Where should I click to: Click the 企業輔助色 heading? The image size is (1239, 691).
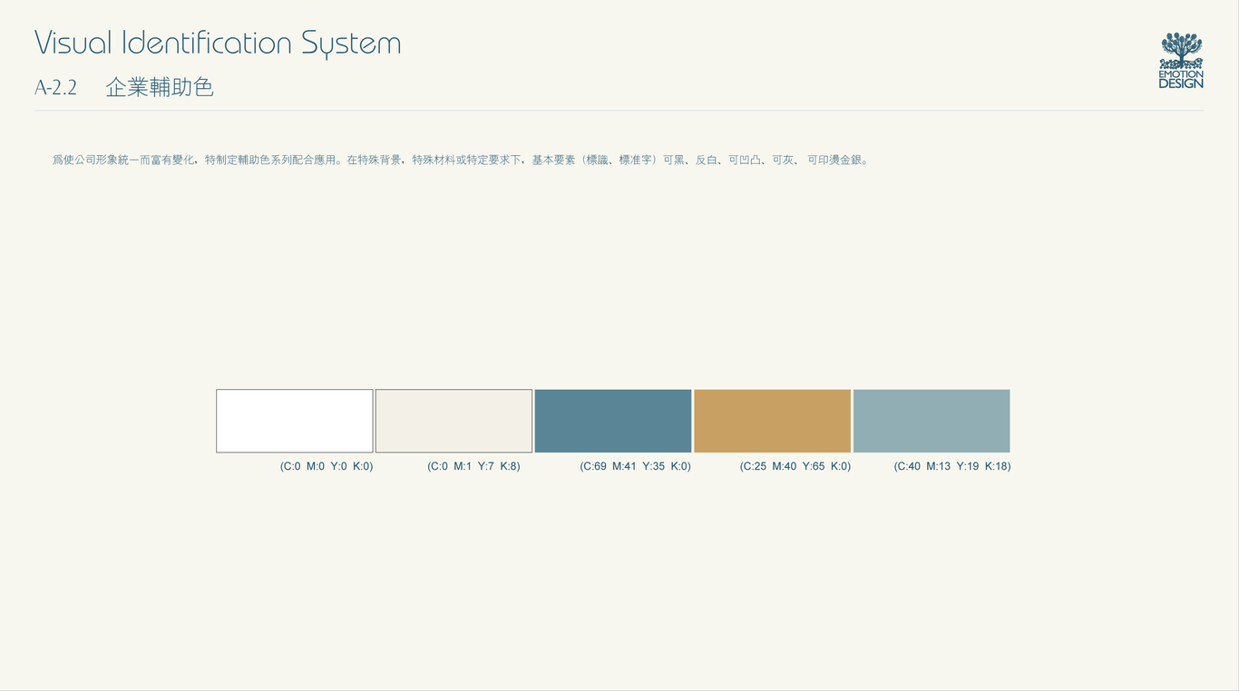160,88
